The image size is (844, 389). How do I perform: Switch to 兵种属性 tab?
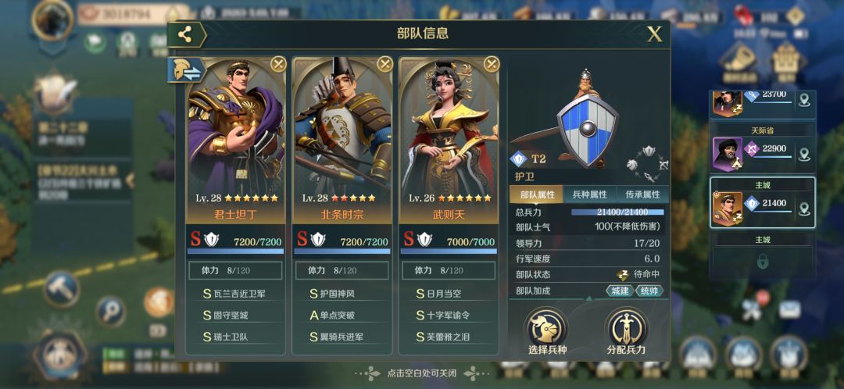pos(589,194)
